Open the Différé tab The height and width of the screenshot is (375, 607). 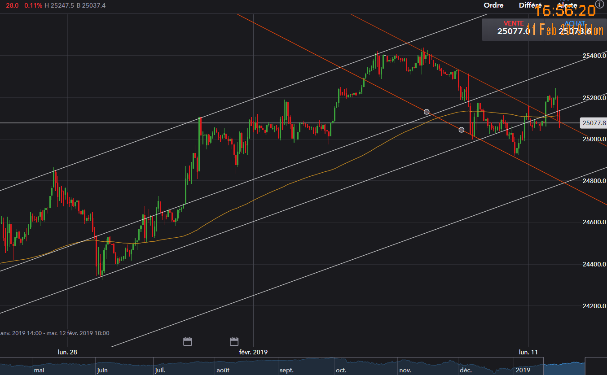(x=530, y=5)
